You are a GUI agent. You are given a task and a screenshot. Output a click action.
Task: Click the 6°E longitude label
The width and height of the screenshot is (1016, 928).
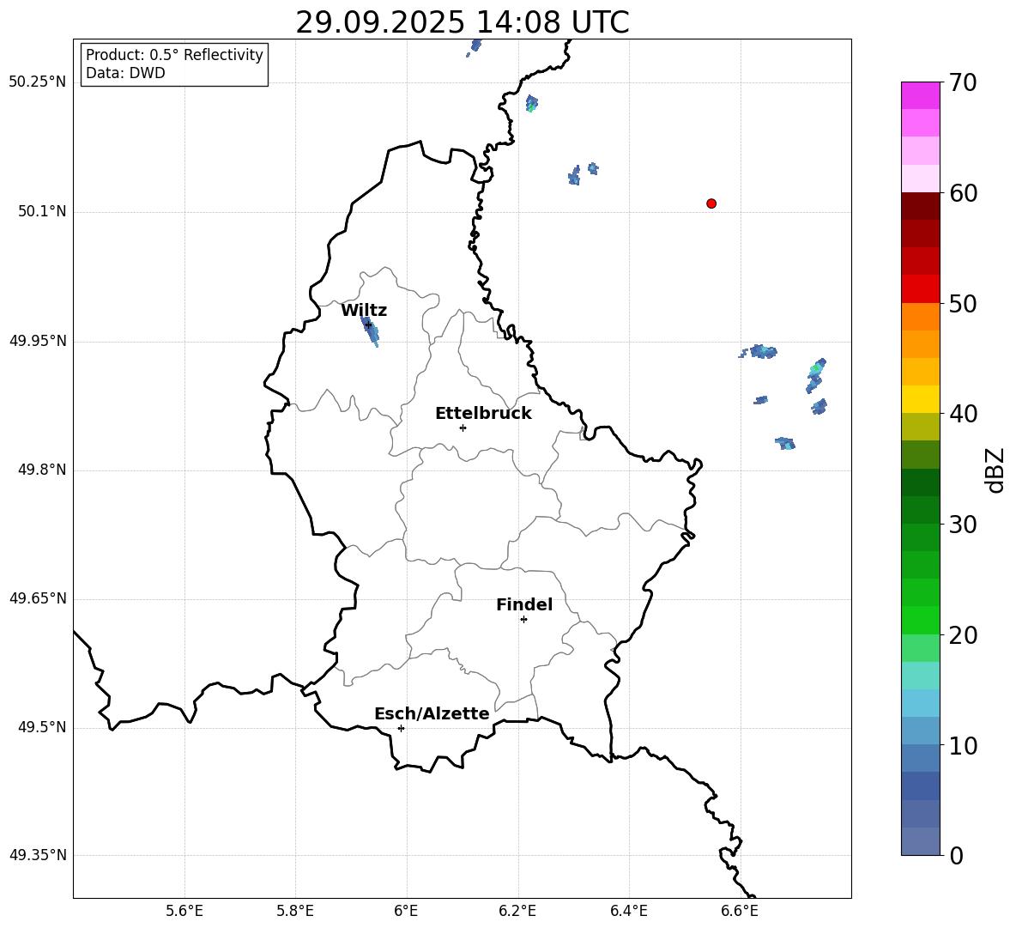[406, 911]
